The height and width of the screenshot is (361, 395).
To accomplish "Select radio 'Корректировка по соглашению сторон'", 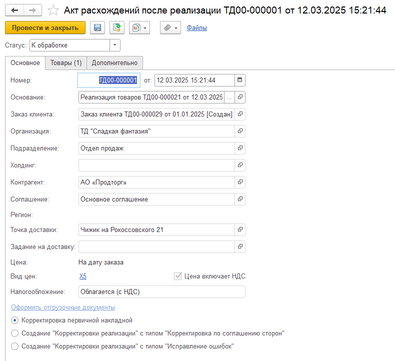I will (x=15, y=333).
